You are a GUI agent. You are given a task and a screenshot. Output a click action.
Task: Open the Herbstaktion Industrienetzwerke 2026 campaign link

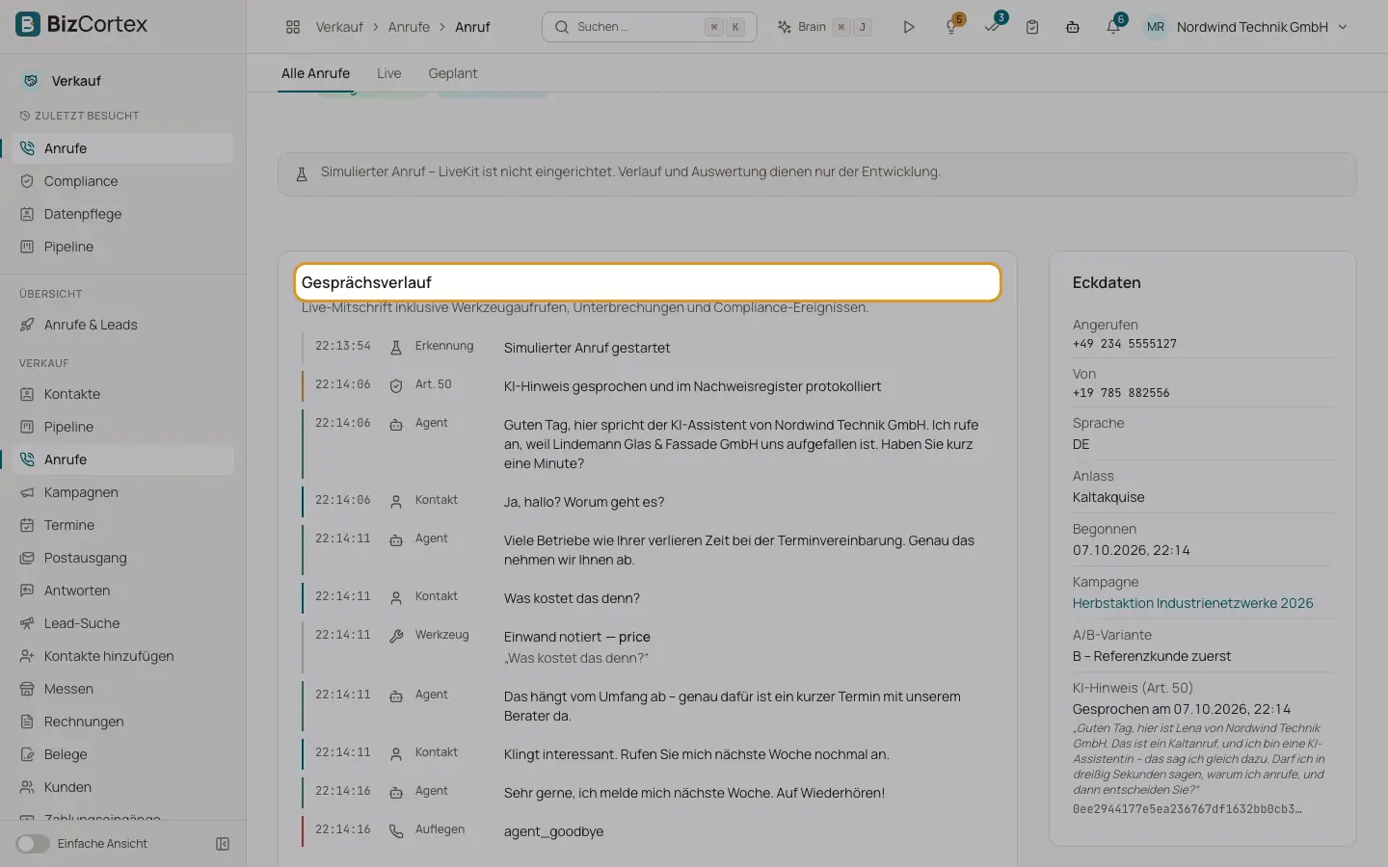click(1193, 603)
